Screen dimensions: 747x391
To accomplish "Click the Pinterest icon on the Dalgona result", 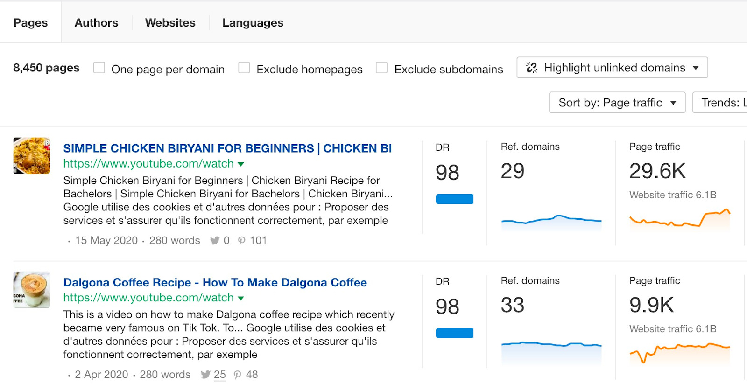I will [238, 375].
